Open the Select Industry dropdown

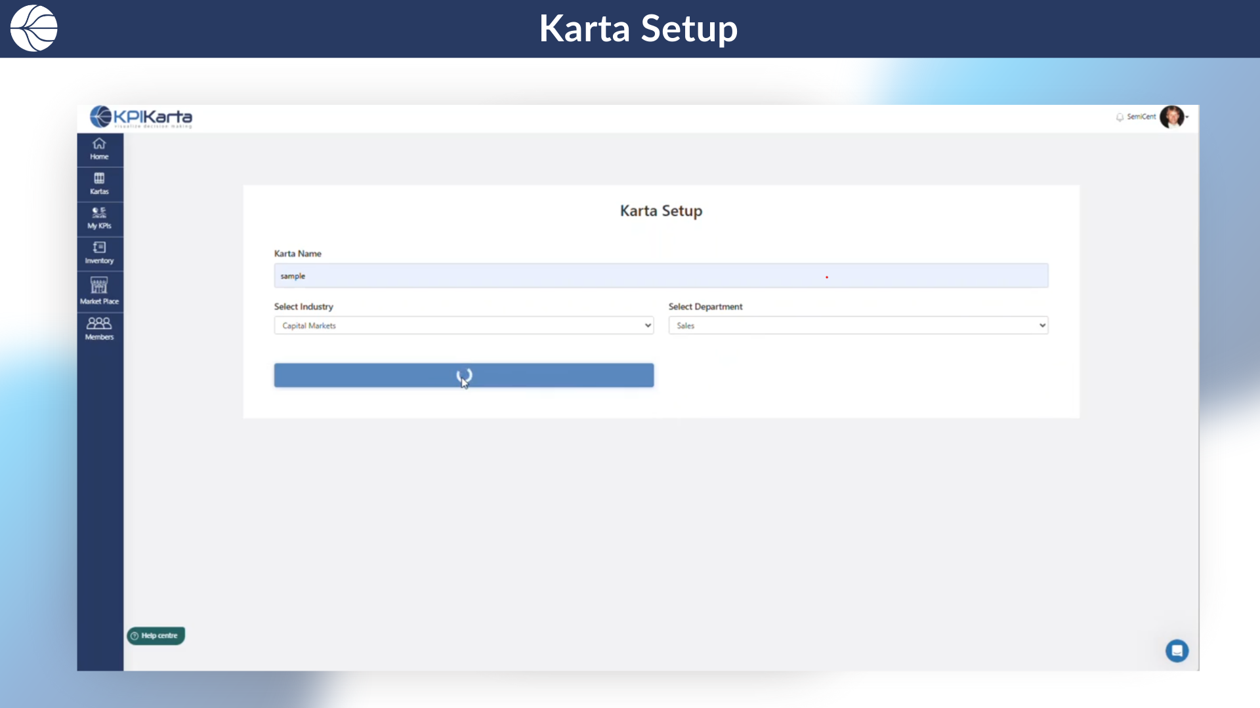pyautogui.click(x=463, y=325)
